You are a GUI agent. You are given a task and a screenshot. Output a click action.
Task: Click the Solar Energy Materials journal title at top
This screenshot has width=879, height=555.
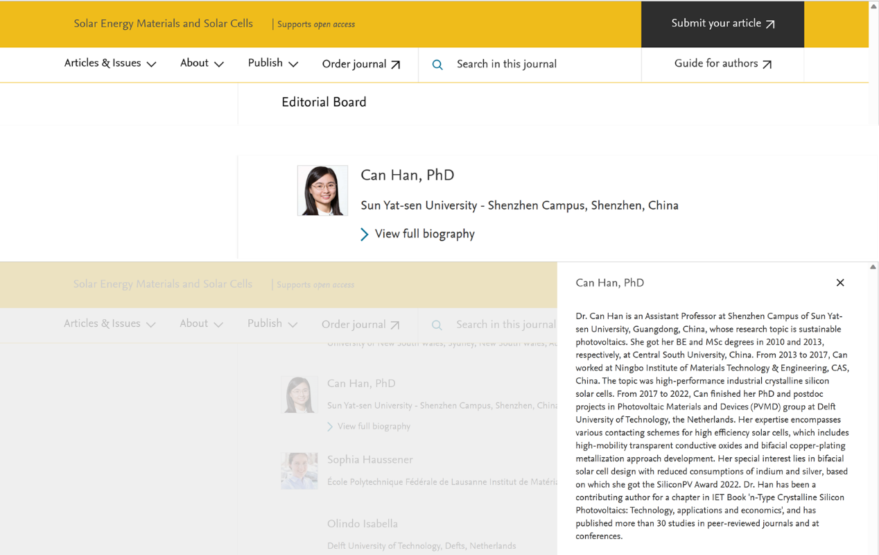(x=163, y=24)
